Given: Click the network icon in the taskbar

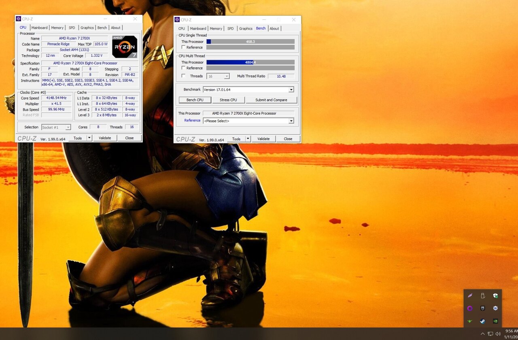Looking at the screenshot, I should click(x=490, y=334).
